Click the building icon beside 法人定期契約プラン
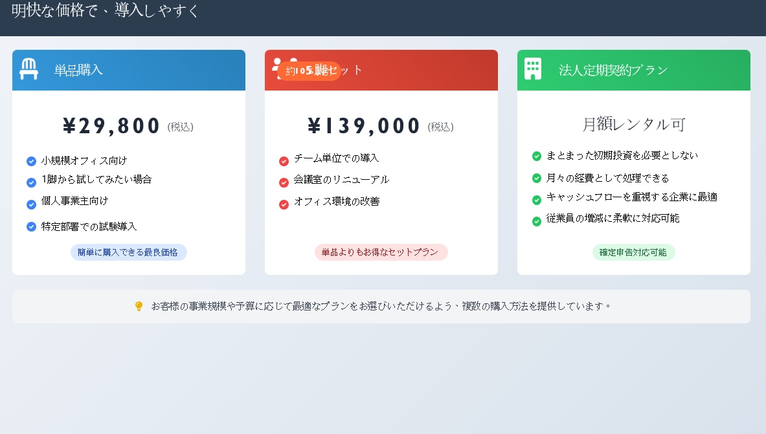Image resolution: width=766 pixels, height=434 pixels. click(x=533, y=69)
